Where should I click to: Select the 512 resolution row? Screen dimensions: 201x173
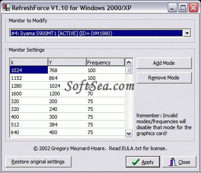click(x=67, y=125)
